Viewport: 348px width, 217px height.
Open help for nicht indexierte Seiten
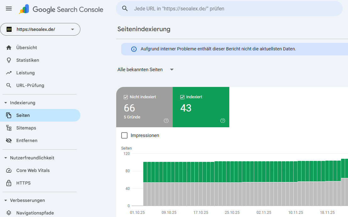pos(166,121)
